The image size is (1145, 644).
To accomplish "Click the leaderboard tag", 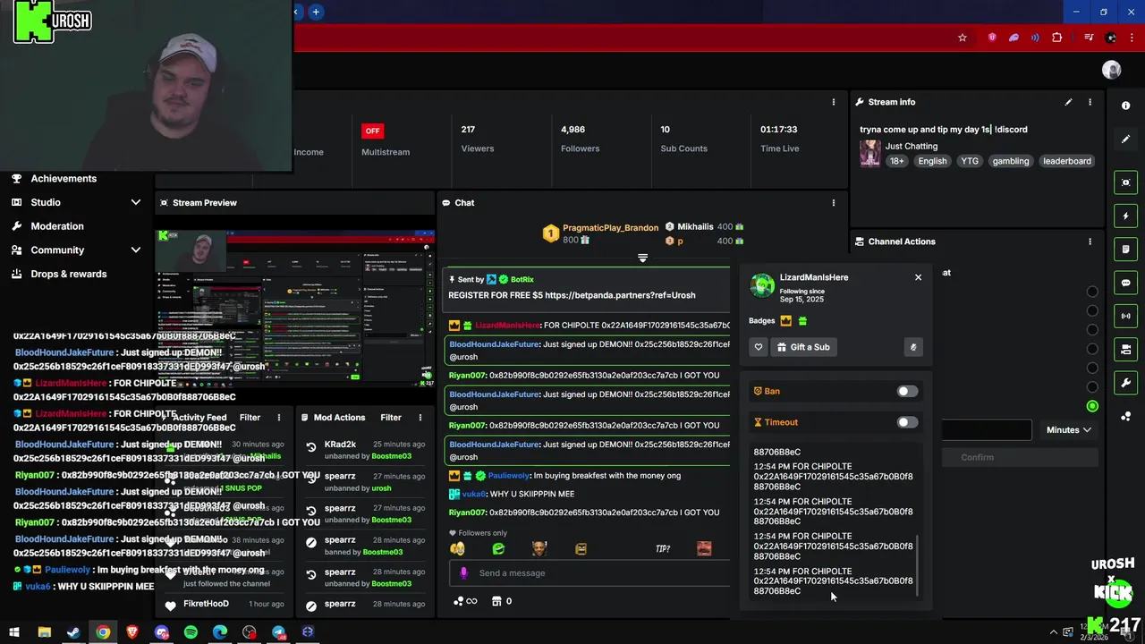I will click(1066, 161).
